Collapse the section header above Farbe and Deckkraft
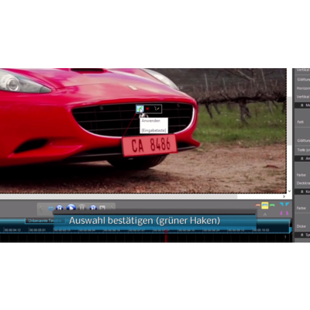The width and height of the screenshot is (310, 310). (x=302, y=158)
